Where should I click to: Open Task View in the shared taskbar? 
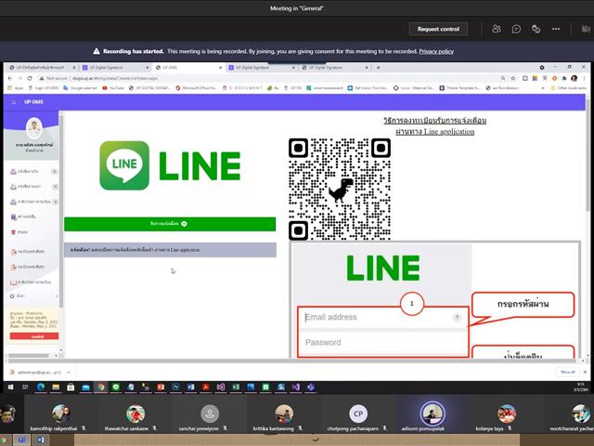coord(25,387)
